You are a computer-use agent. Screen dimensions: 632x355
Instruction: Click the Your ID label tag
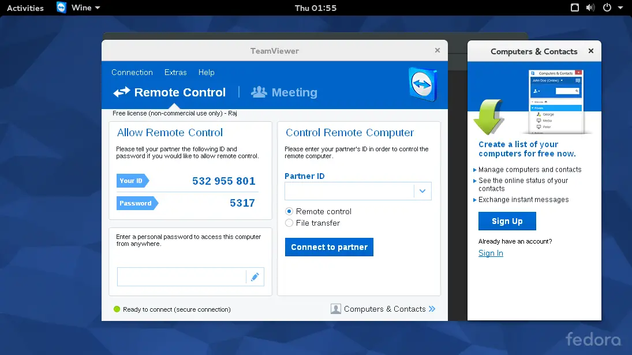pos(133,181)
